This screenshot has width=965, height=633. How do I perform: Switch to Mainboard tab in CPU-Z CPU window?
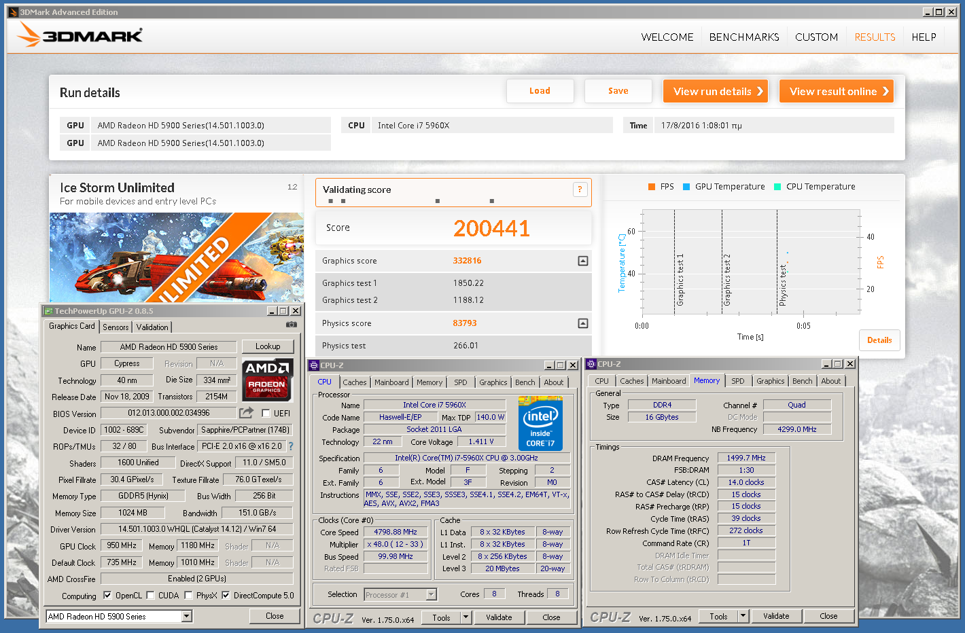click(391, 382)
